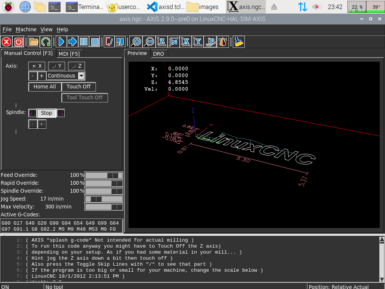Screen dimensions: 385x289
Task: Toggle machine power button
Action: pyautogui.click(x=18, y=42)
